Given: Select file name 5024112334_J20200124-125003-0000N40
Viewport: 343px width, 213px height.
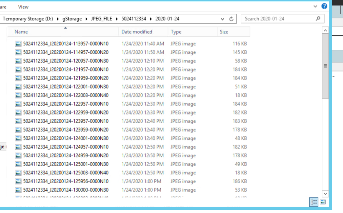Looking at the screenshot, I should tap(66, 173).
